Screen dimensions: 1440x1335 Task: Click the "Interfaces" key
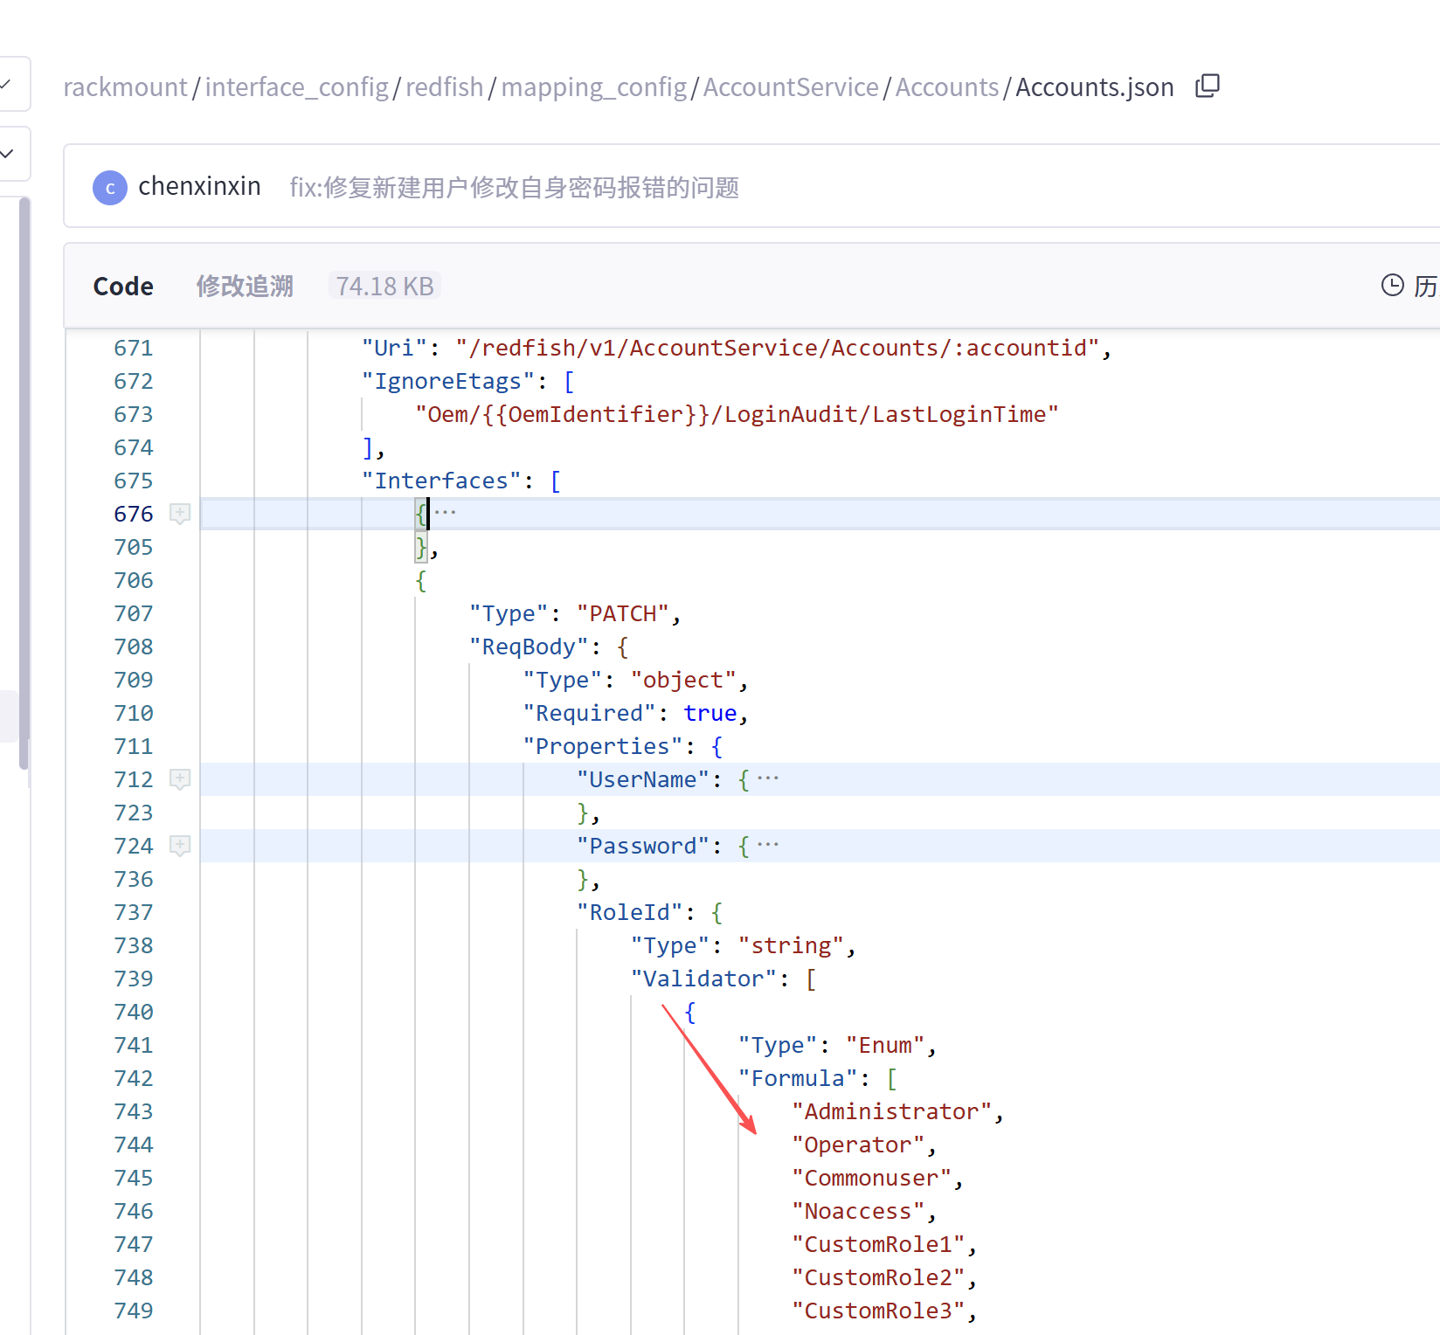pos(442,481)
